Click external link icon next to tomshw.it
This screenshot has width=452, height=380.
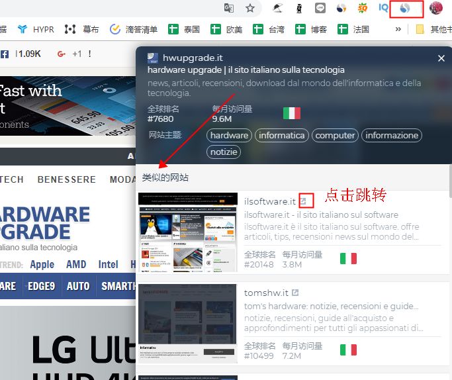[295, 293]
